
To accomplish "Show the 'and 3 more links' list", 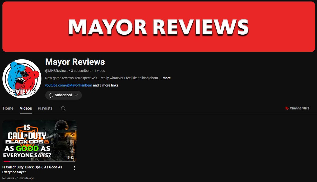I will (x=106, y=85).
